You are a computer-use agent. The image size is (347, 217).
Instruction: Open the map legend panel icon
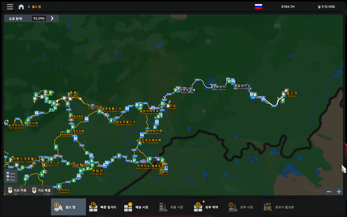tap(11, 176)
